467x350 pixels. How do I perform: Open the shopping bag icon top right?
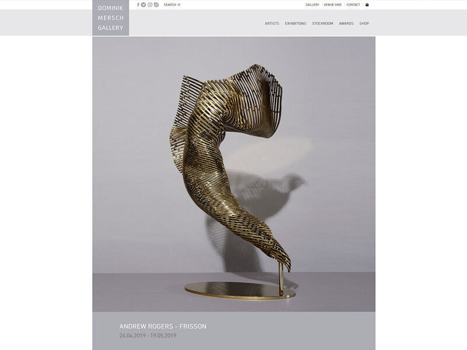point(367,4)
